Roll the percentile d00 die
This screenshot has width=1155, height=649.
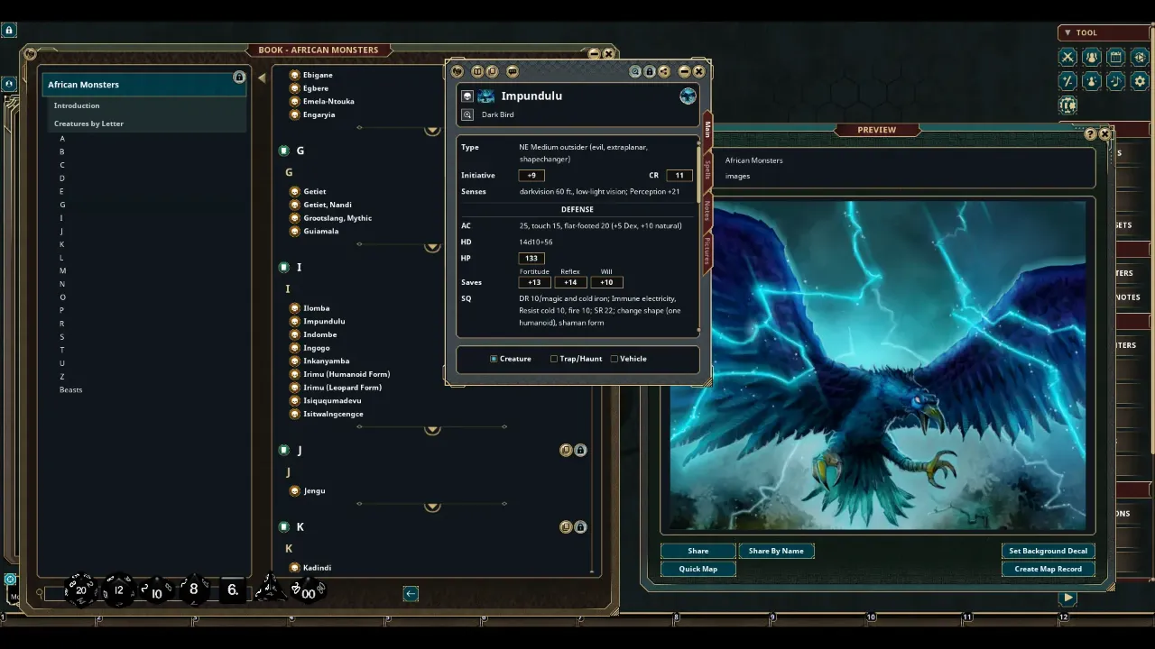pyautogui.click(x=307, y=591)
